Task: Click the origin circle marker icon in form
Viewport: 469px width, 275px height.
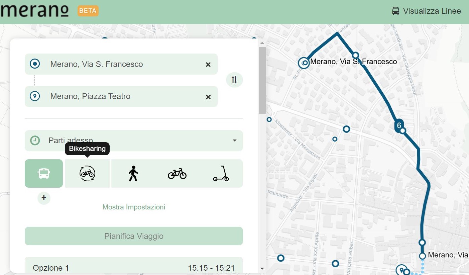Action: pos(35,64)
